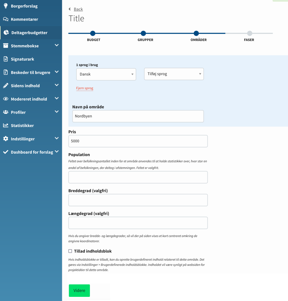Screen dimensions: 288x301
Task: Select the Borgerforslag lightbulb icon
Action: 6,6
